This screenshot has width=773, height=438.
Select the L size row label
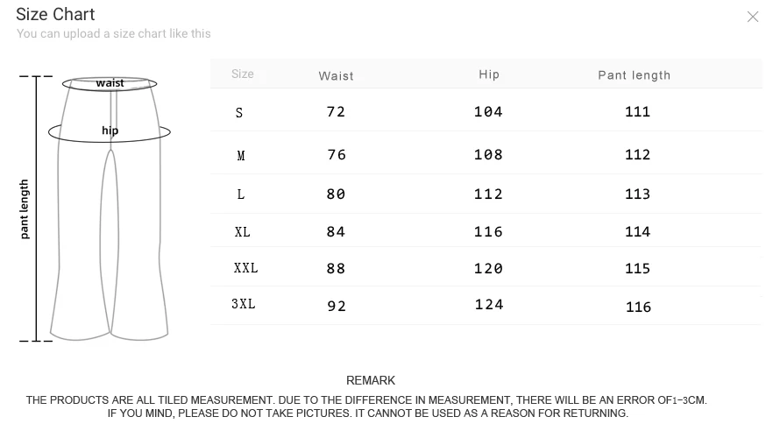pos(240,194)
